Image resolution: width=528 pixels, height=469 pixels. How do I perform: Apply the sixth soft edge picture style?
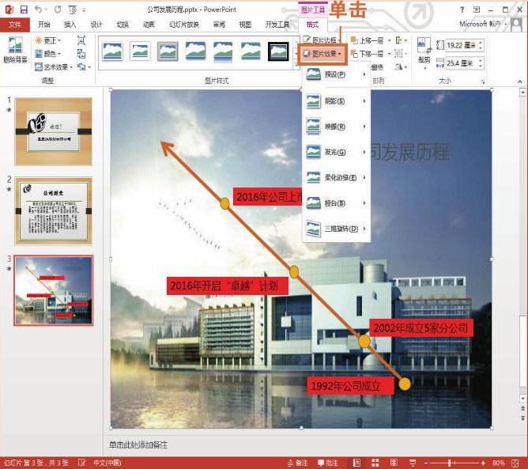[251, 51]
